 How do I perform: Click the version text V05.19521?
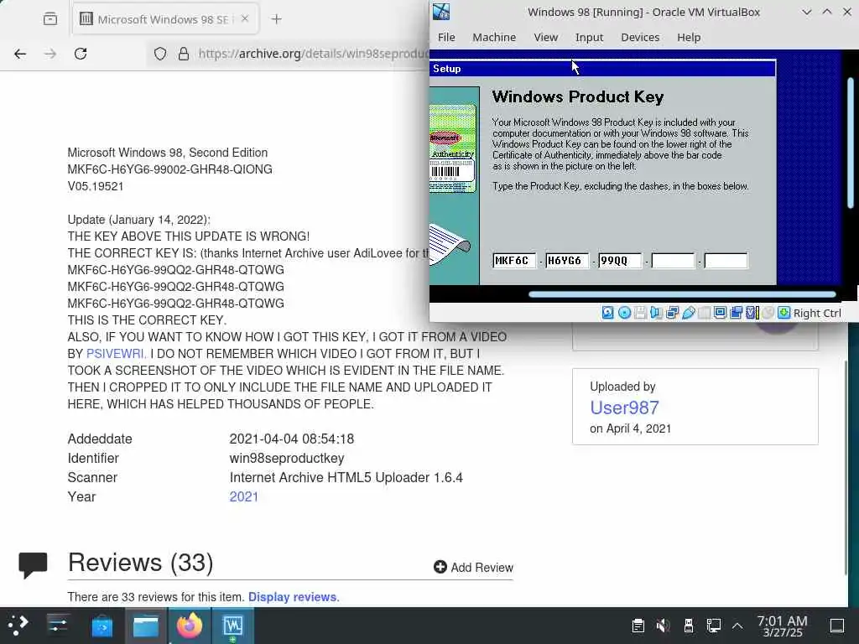click(96, 186)
